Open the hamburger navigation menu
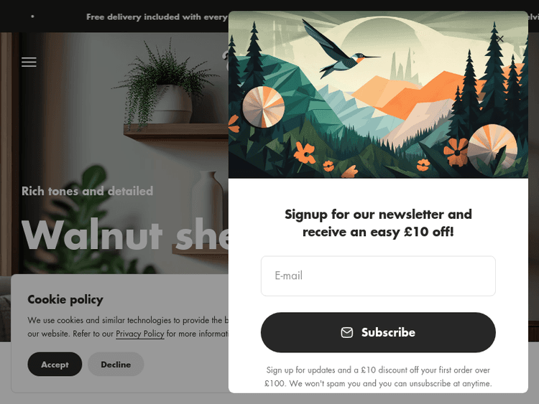This screenshot has height=404, width=539. [29, 62]
